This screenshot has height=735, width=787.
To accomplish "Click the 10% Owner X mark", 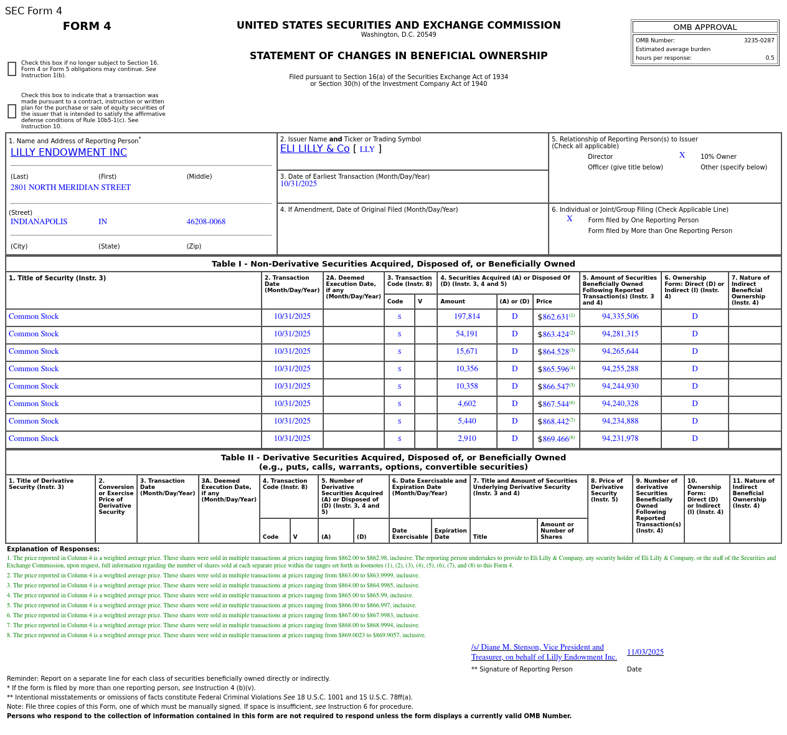I will pos(682,156).
